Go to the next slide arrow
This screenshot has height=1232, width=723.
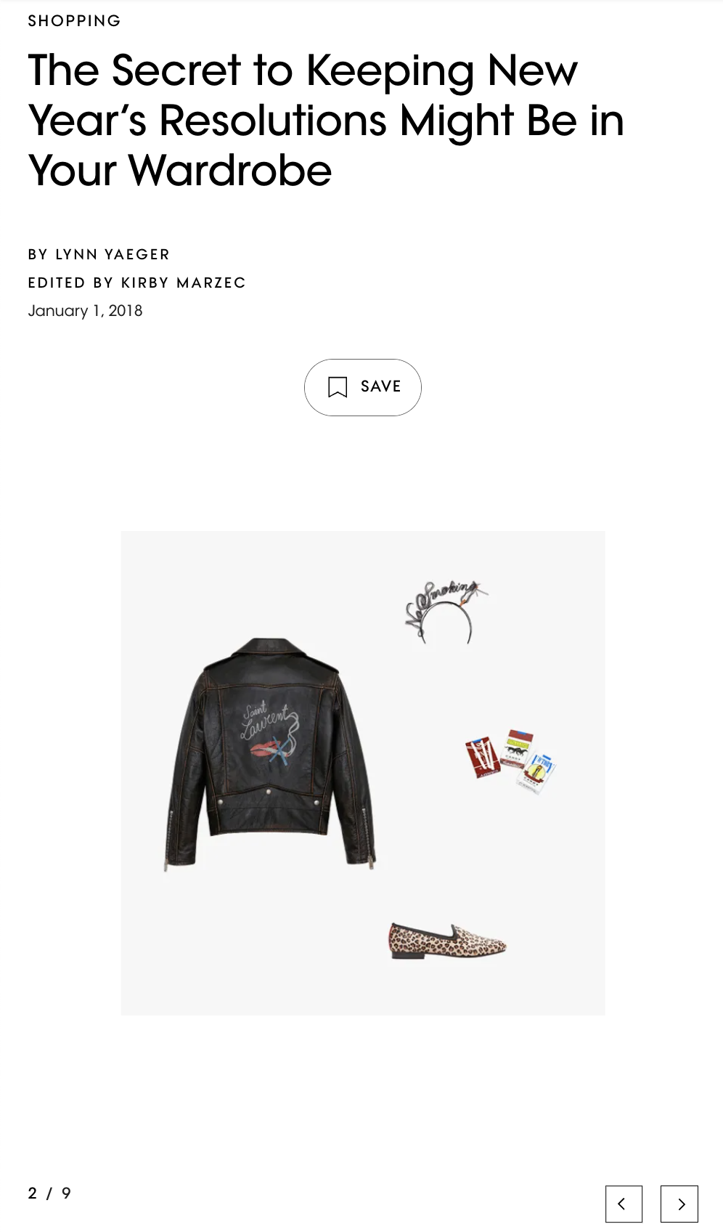click(679, 1204)
